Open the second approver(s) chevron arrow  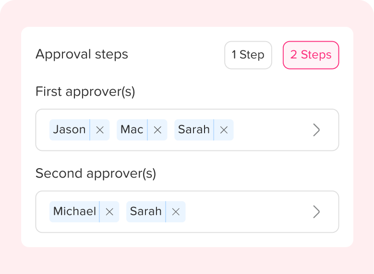coord(316,212)
